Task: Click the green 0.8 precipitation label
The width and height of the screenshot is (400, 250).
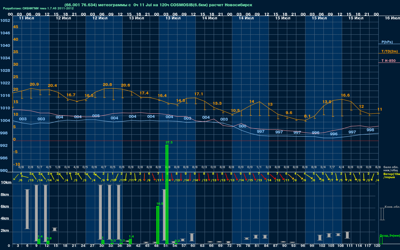Action: (49, 238)
